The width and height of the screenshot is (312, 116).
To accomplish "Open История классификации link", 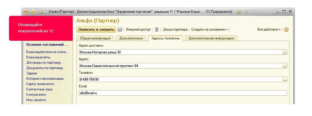I will tap(45, 79).
